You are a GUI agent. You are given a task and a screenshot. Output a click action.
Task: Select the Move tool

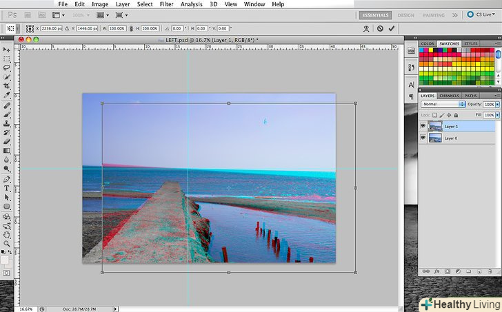7,50
